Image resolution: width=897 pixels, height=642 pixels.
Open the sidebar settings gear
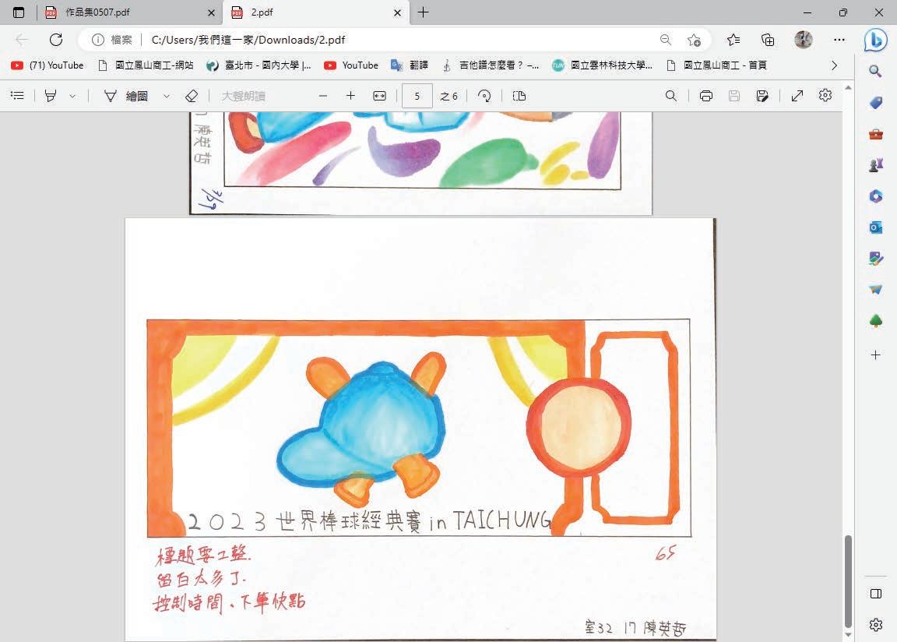pos(876,624)
